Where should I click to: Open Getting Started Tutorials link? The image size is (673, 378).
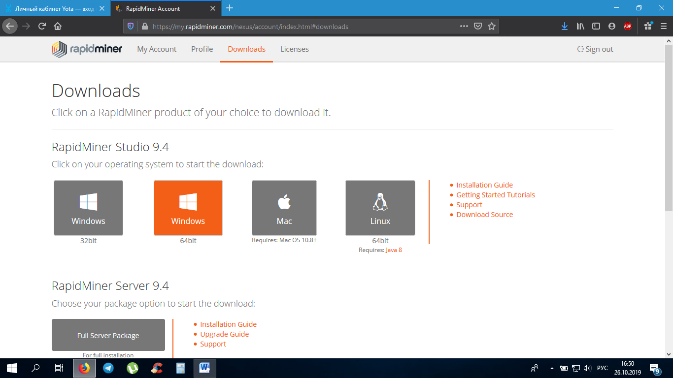click(x=496, y=195)
